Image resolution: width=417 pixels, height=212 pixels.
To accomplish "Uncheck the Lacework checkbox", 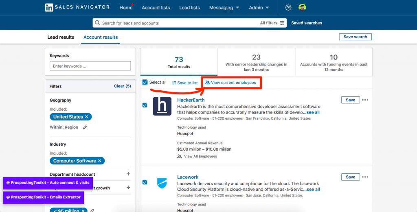I will click(145, 182).
